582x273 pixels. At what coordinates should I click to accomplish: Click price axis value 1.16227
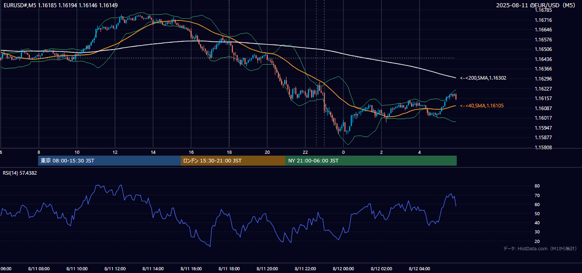(x=544, y=89)
